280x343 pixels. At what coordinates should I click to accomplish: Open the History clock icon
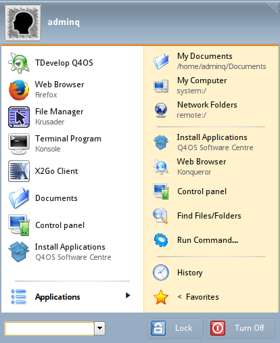pyautogui.click(x=161, y=273)
